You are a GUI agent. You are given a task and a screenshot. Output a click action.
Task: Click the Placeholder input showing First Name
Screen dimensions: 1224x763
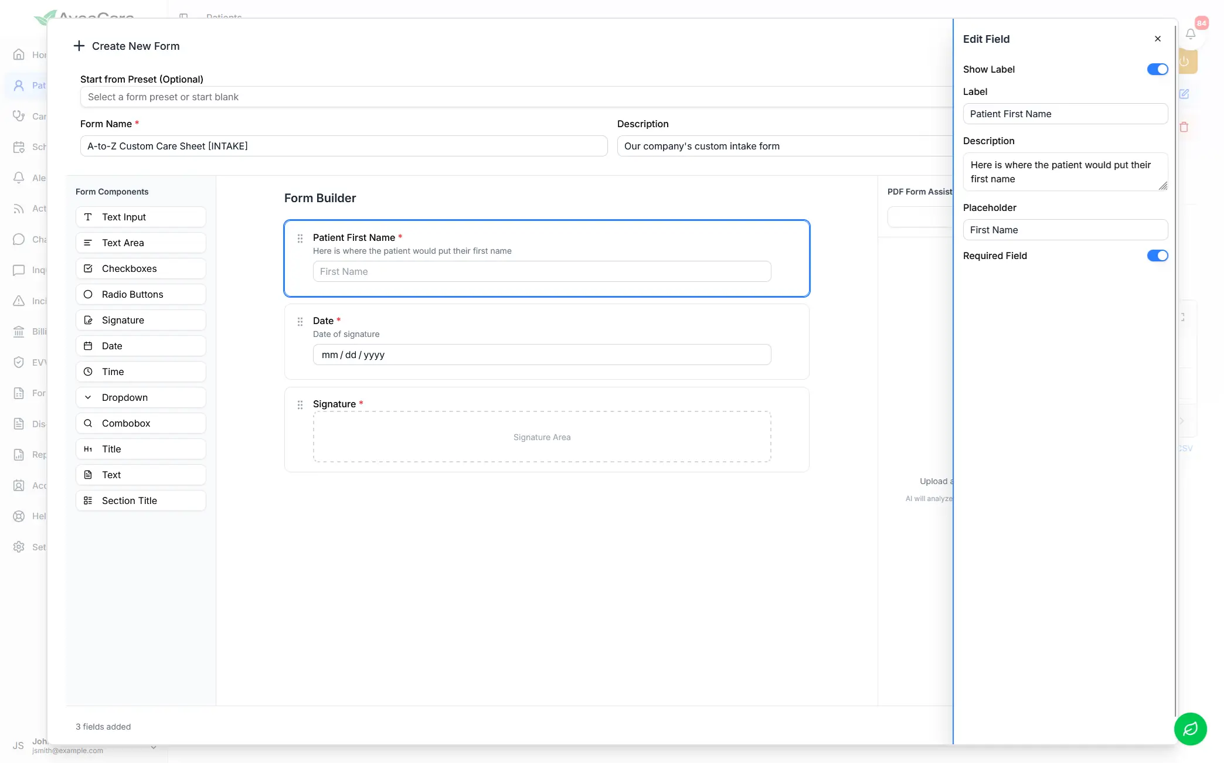click(1065, 230)
